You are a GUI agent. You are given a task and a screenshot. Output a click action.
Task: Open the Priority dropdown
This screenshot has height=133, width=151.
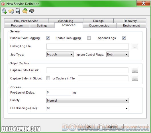tap(87, 101)
